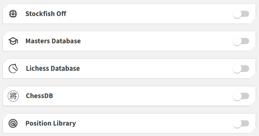Select the "Masters Database" label
This screenshot has width=259, height=136.
pyautogui.click(x=53, y=41)
